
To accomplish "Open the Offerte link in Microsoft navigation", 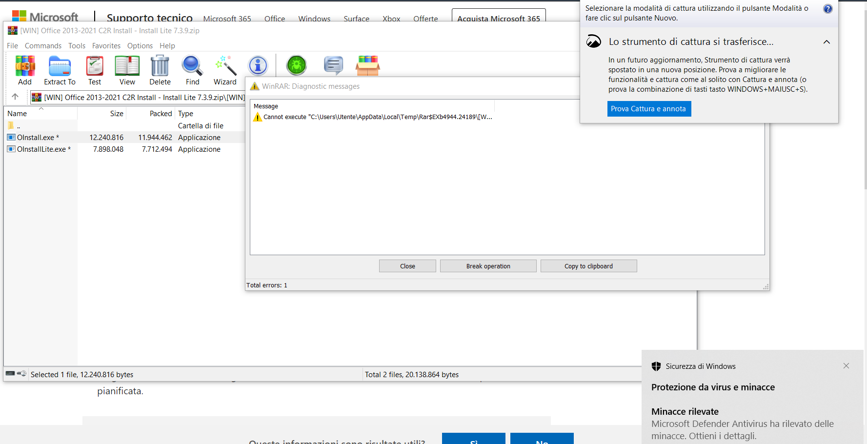I will [x=425, y=19].
